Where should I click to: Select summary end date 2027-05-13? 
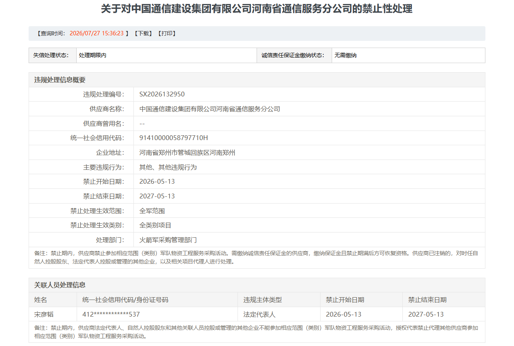[x=157, y=196]
